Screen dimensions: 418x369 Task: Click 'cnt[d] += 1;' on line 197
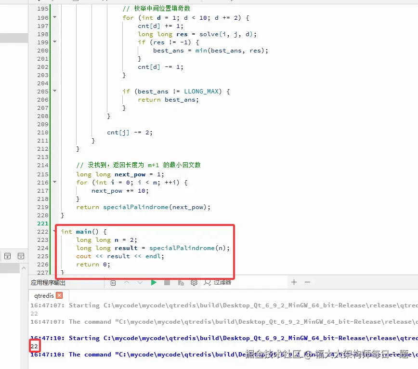pyautogui.click(x=160, y=26)
